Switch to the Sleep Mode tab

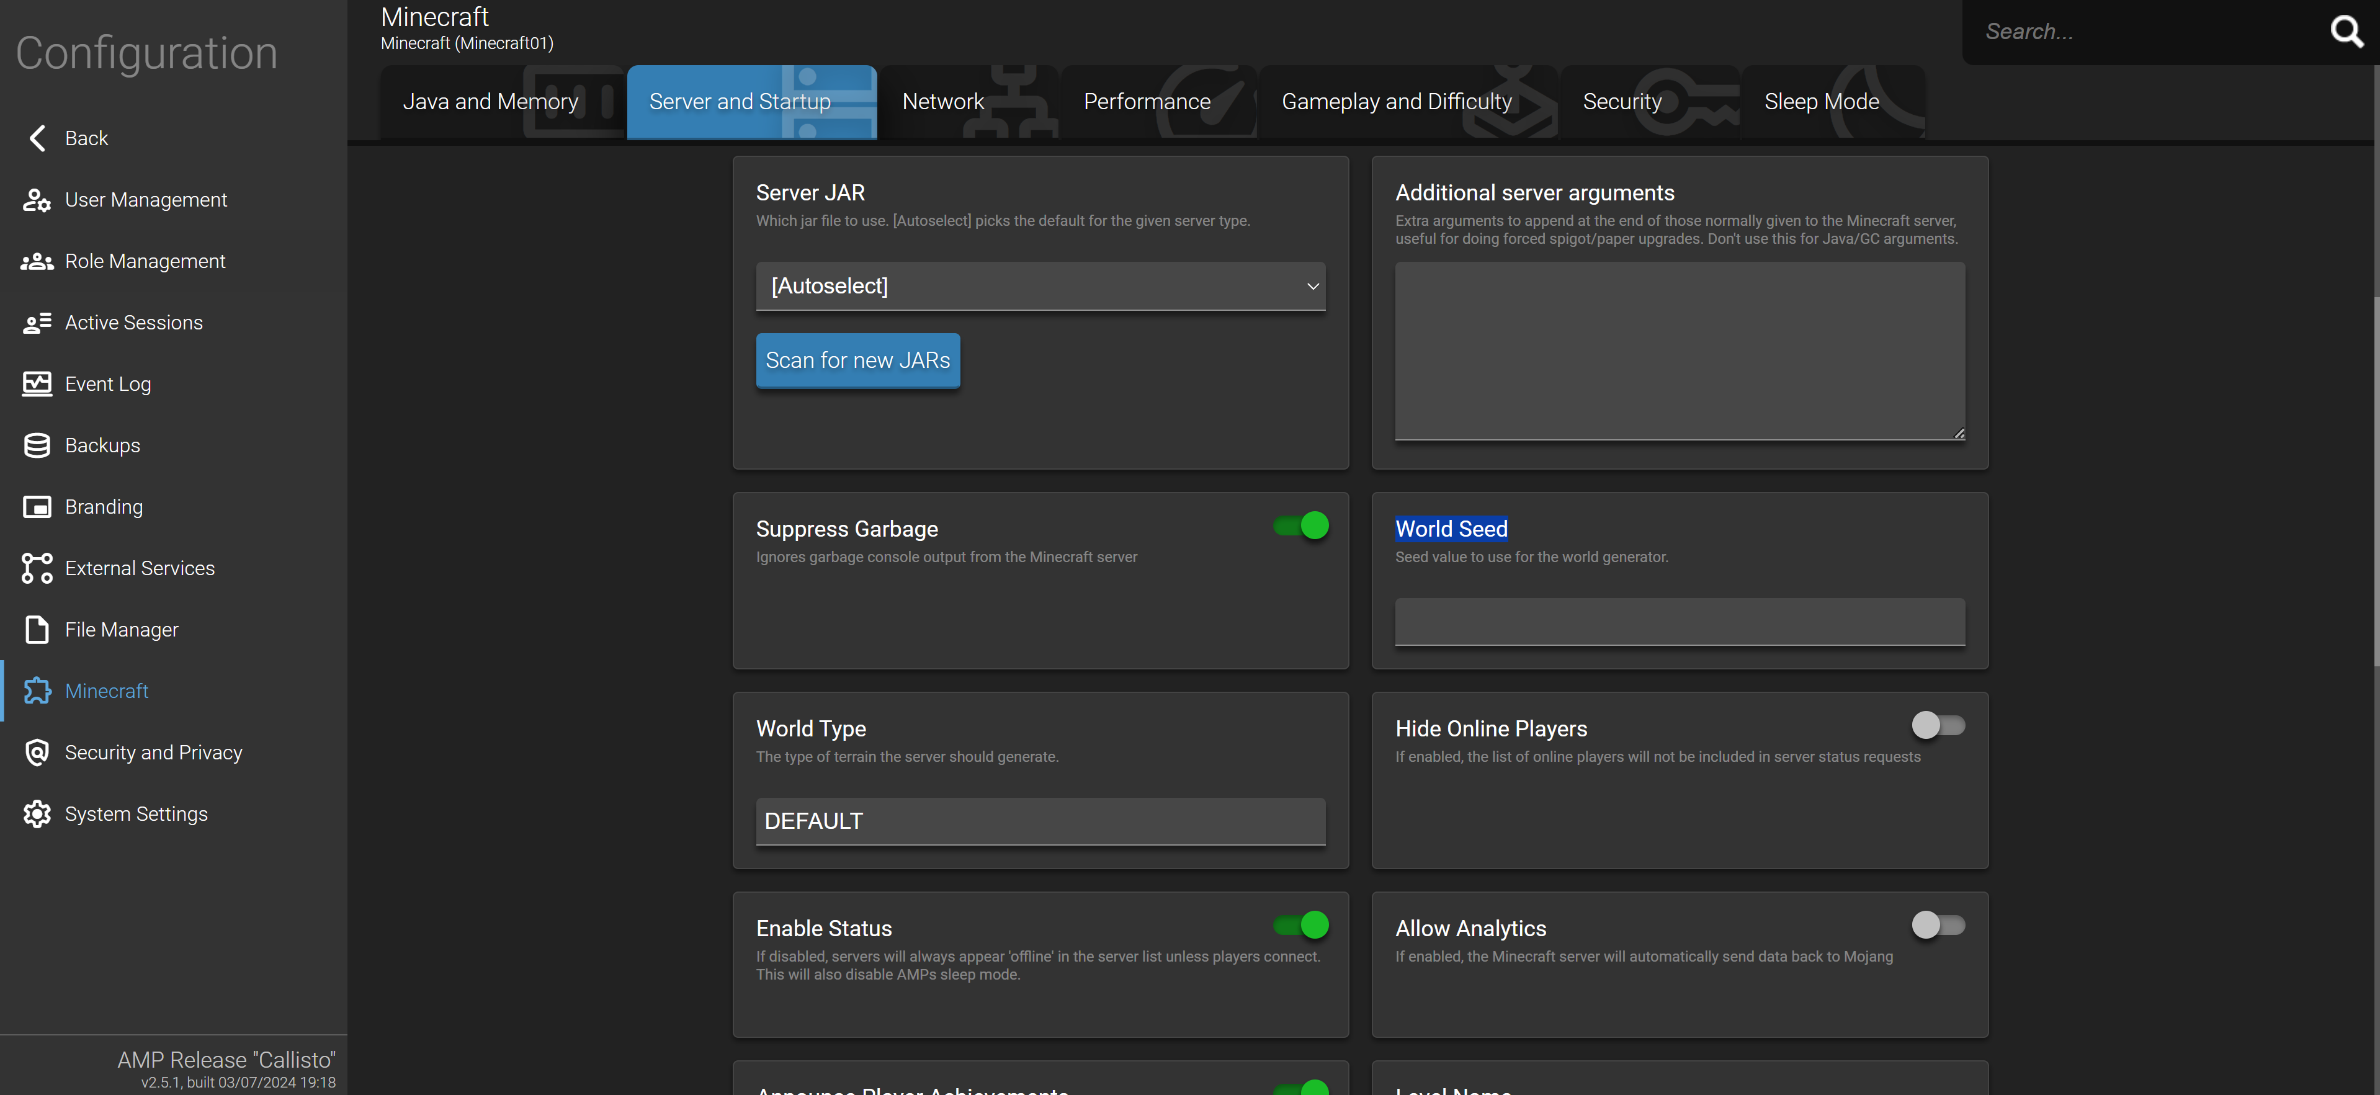pyautogui.click(x=1834, y=102)
